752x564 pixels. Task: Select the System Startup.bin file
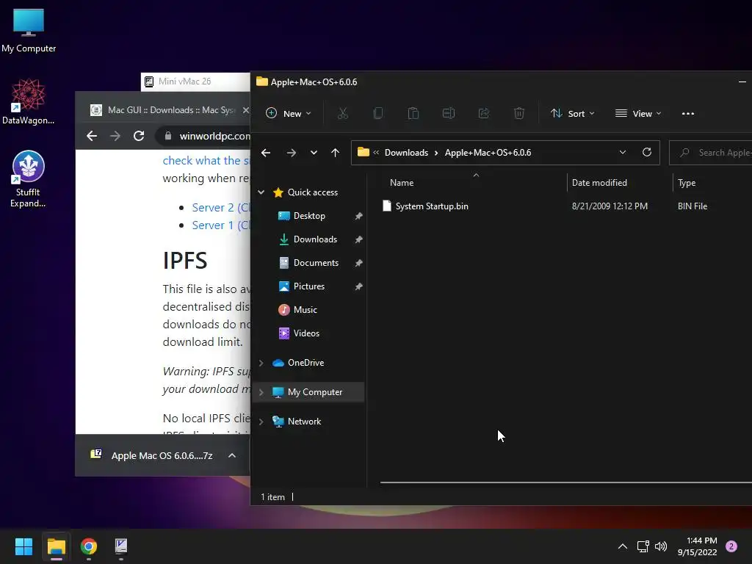(432, 206)
